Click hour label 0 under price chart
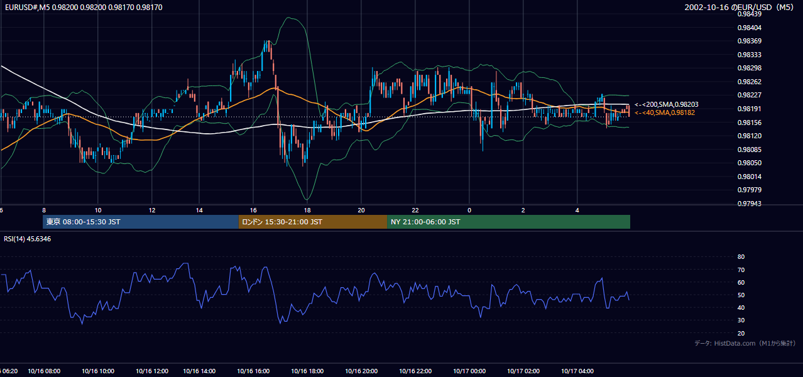This screenshot has height=377, width=803. coord(469,210)
